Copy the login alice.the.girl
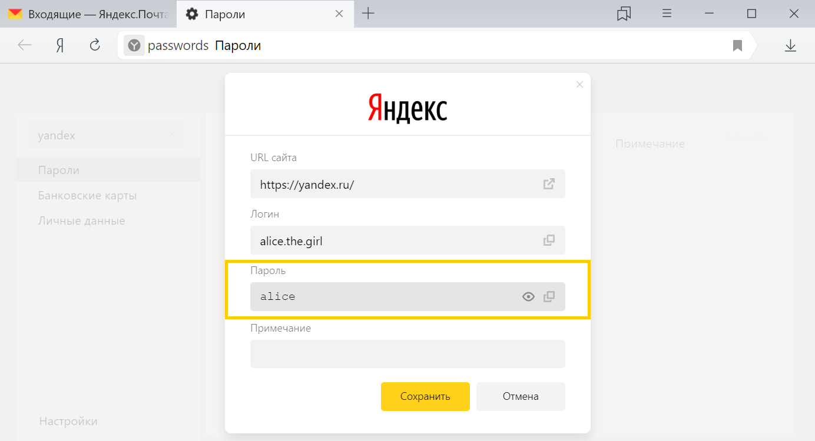This screenshot has width=815, height=441. (549, 240)
